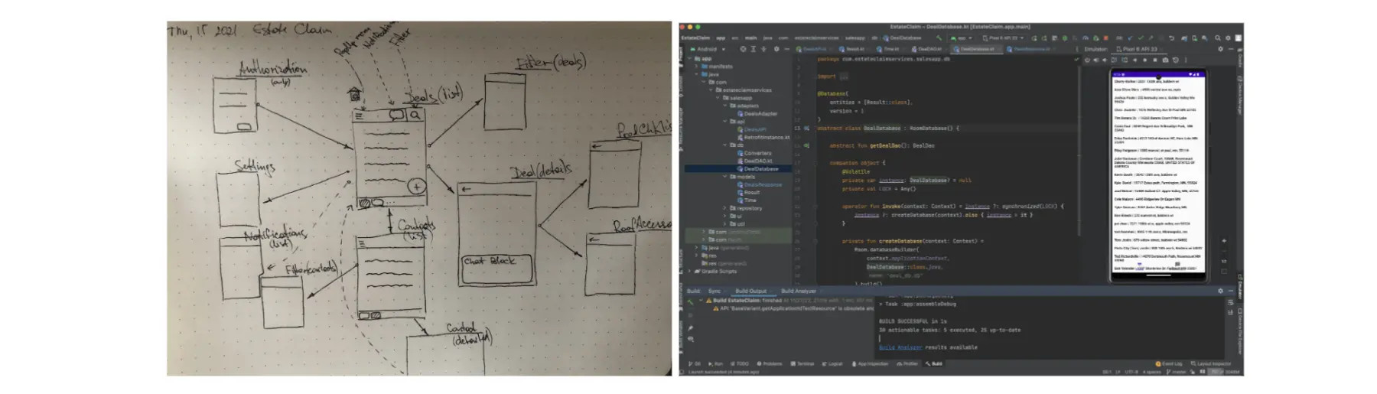Viewport: 1377px width, 394px height.
Task: Open the Pixel 6 API 33 device dropdown
Action: click(1003, 38)
